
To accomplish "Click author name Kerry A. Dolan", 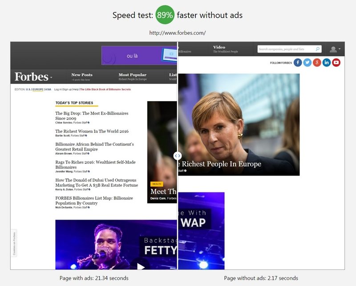I will 64,189.
